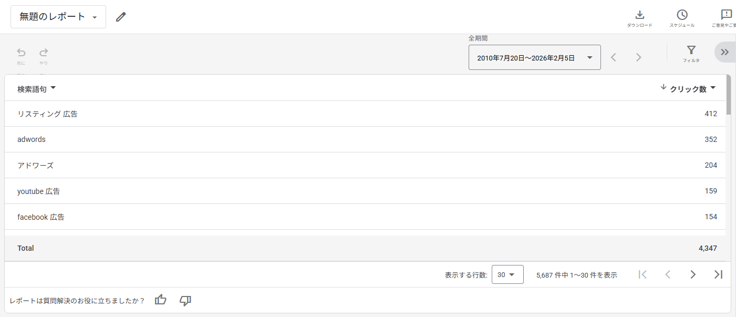Image resolution: width=736 pixels, height=317 pixels.
Task: Expand the side panel with double chevron
Action: click(725, 52)
